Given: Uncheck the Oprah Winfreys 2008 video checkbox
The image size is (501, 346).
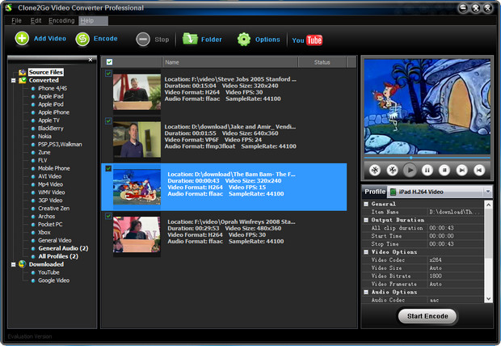Looking at the screenshot, I should pyautogui.click(x=108, y=216).
